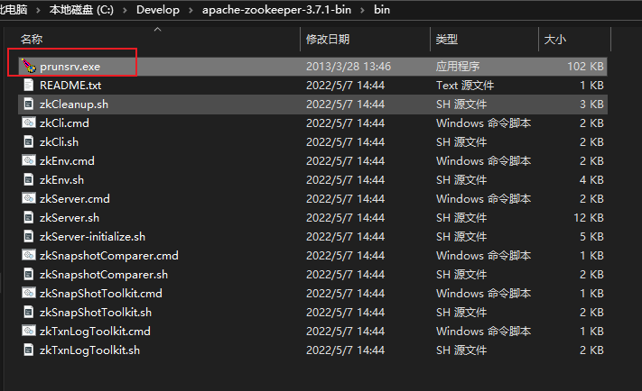Viewport: 642px width, 391px height.
Task: Expand the chevron after apache-zookeeper-3.7.1-bin
Action: (x=363, y=10)
